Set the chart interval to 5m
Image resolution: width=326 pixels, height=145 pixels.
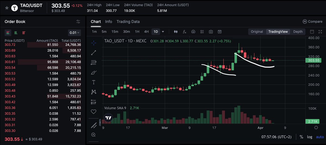104,32
